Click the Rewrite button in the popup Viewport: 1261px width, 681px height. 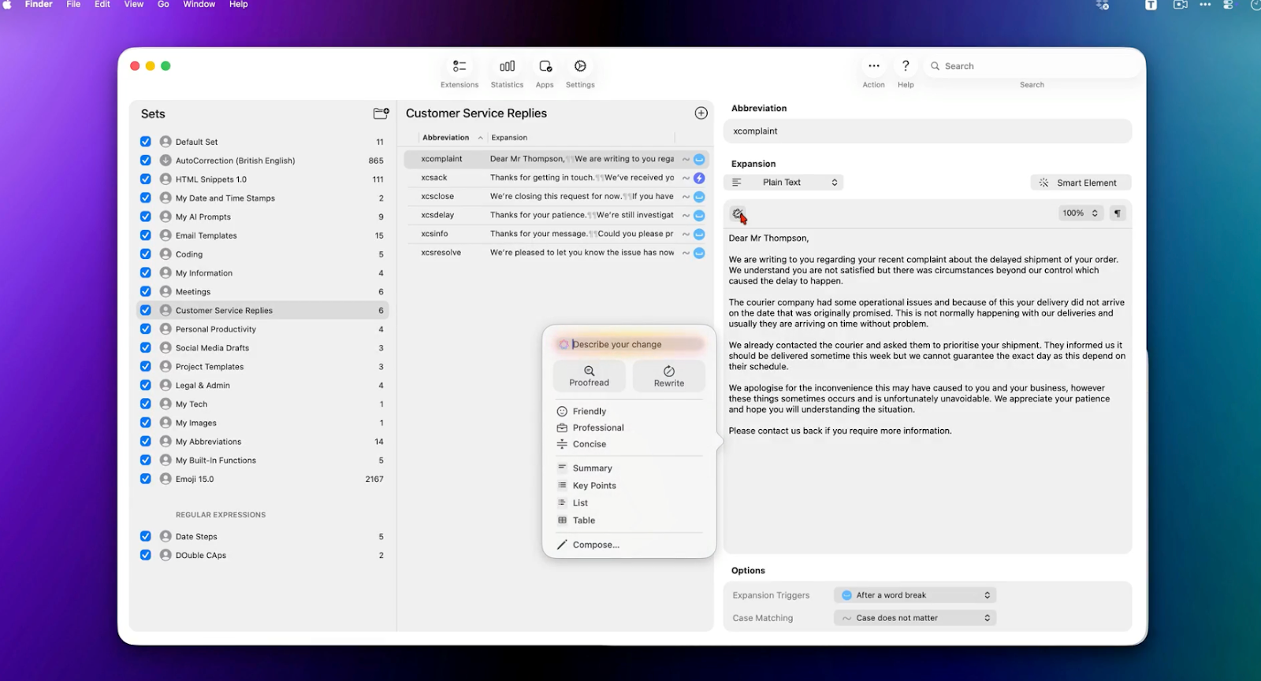(x=669, y=376)
